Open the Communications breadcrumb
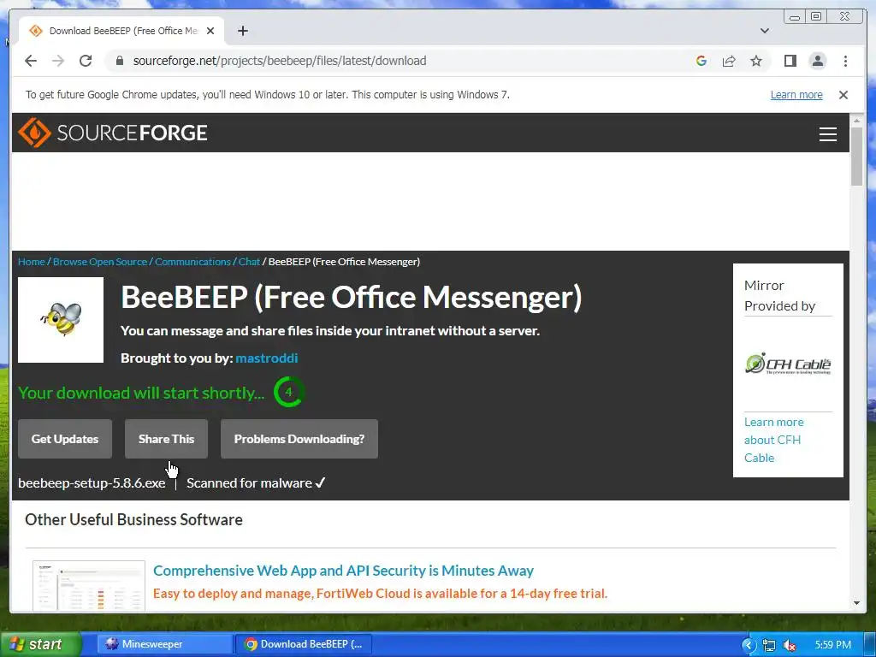The height and width of the screenshot is (657, 876). click(x=192, y=262)
